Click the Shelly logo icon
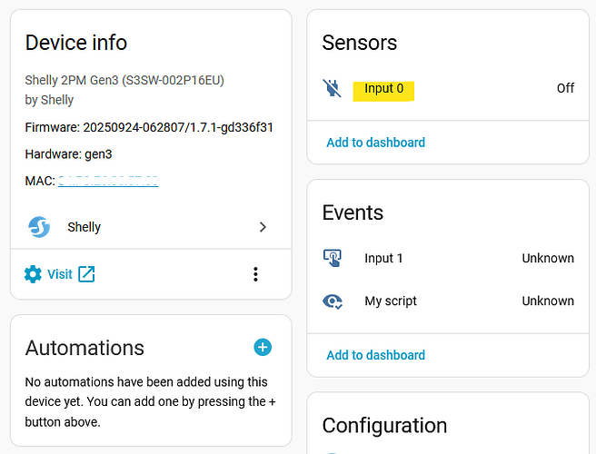This screenshot has width=596, height=454. pos(39,227)
